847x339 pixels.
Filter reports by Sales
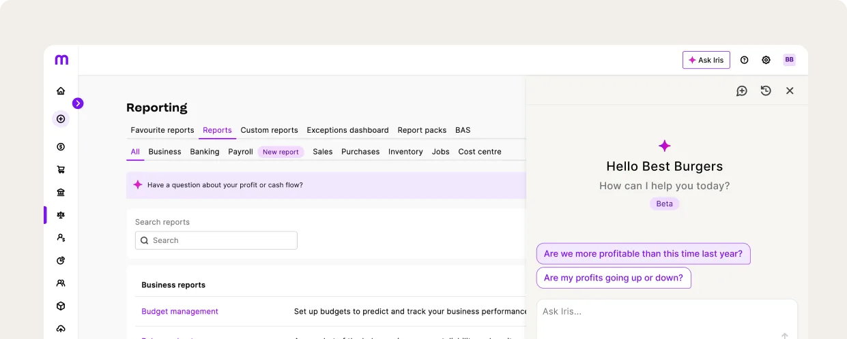tap(323, 152)
